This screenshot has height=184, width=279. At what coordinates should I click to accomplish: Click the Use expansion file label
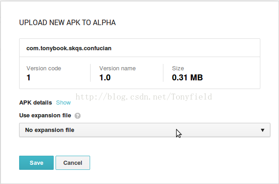[x=45, y=116]
